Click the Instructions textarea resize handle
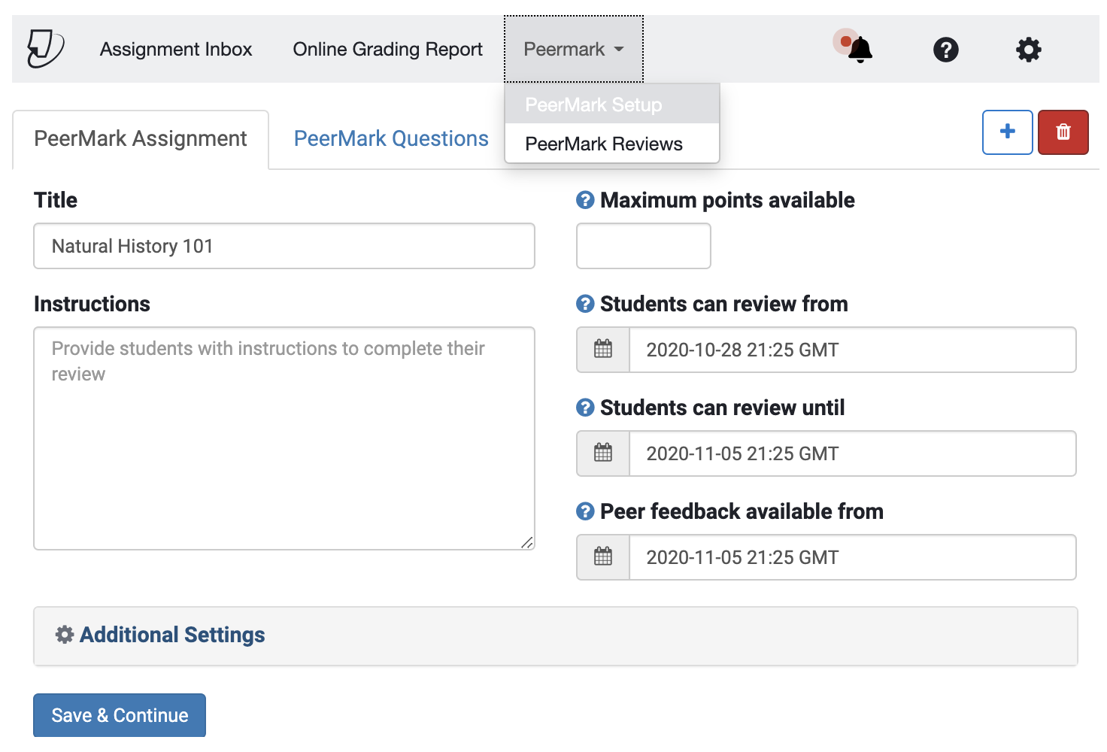 pyautogui.click(x=527, y=542)
